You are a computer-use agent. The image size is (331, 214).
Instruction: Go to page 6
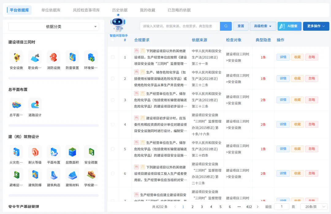coord(230,207)
